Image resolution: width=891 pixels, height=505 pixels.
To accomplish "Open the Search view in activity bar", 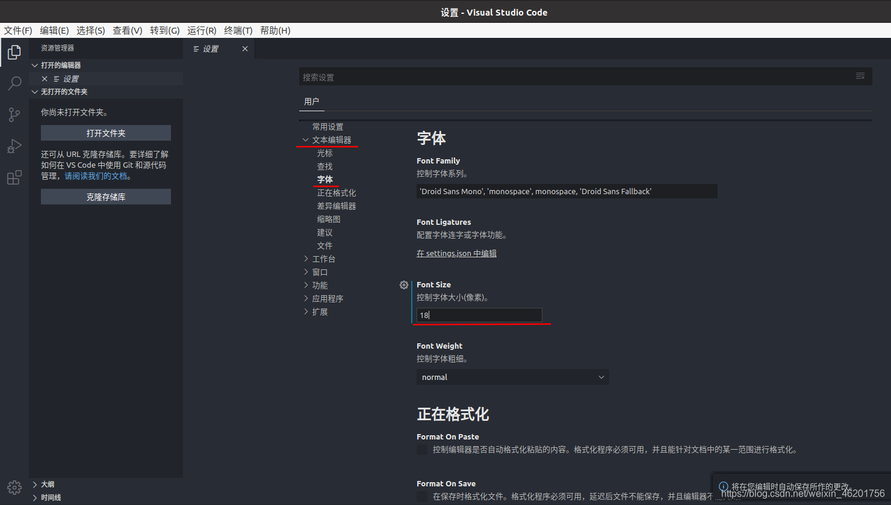I will (x=14, y=84).
